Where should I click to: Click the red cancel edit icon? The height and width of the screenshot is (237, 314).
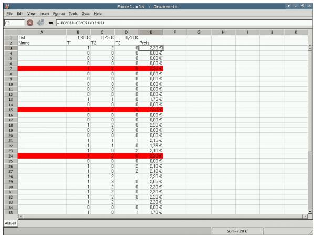(30, 23)
